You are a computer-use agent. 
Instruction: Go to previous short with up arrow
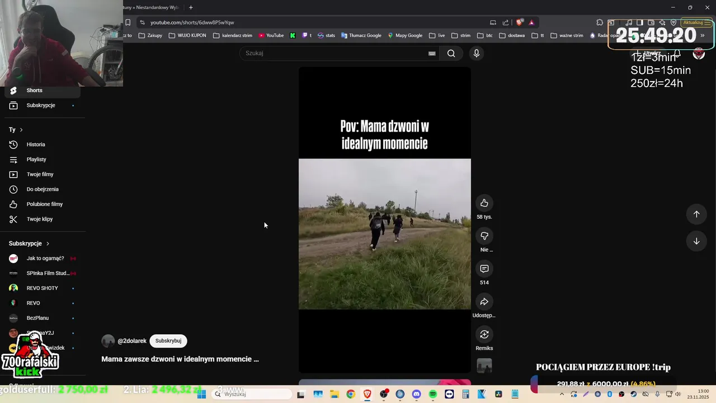696,214
